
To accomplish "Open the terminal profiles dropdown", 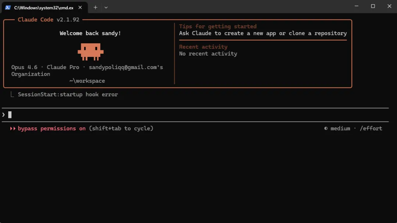I will point(106,8).
